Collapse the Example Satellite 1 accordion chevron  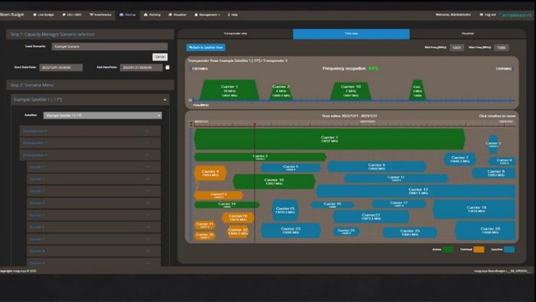(165, 99)
